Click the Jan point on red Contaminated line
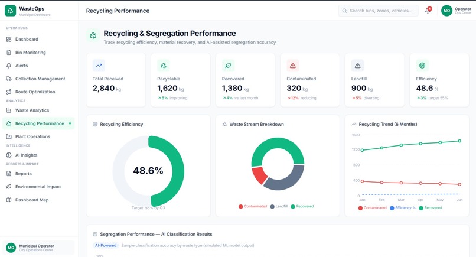This screenshot has height=257, width=476. click(x=362, y=181)
